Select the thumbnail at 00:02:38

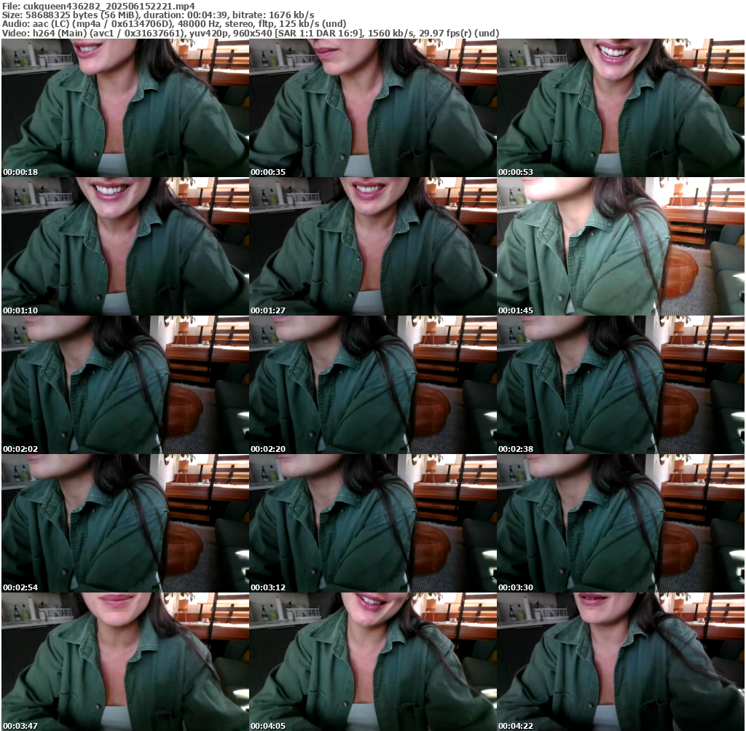(x=620, y=385)
